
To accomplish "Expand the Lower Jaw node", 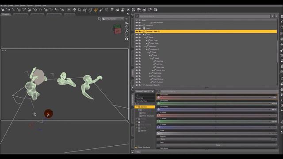I will point(153,70).
